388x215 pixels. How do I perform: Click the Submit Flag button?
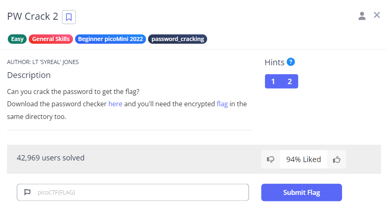(301, 192)
